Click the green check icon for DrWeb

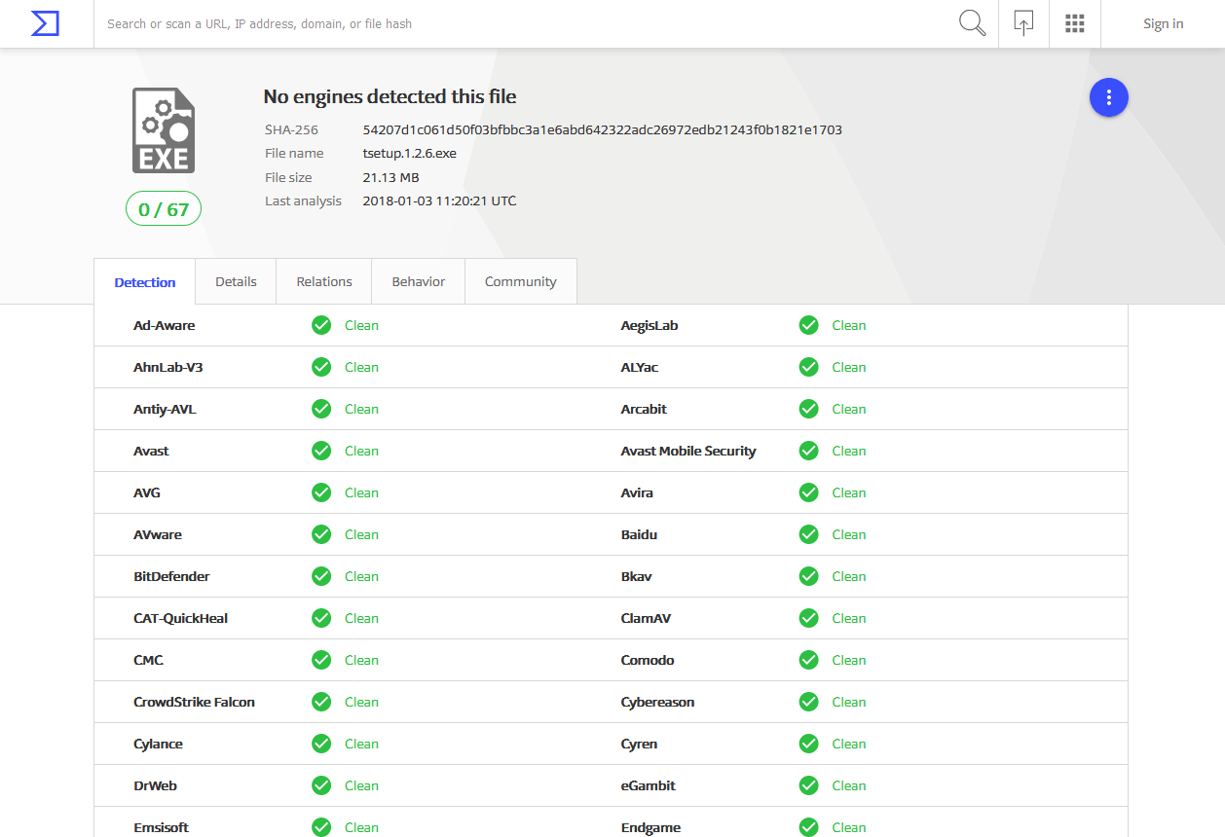321,785
